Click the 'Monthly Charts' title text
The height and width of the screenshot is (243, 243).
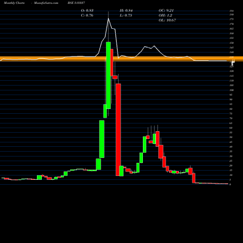point(14,3)
